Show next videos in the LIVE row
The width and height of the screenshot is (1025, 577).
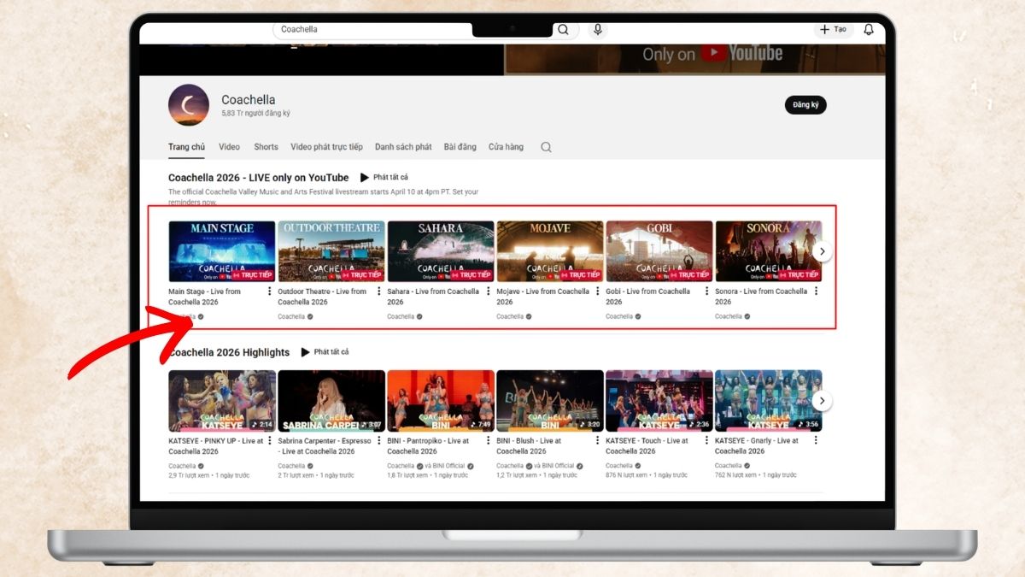[822, 251]
